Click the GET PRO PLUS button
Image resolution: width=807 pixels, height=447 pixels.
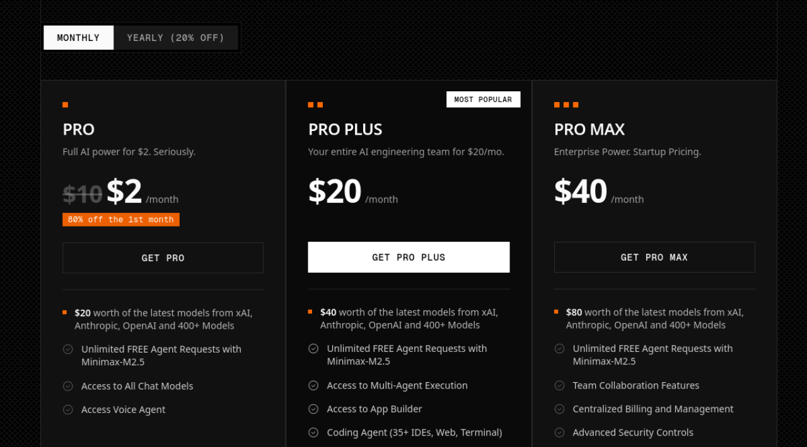tap(409, 257)
